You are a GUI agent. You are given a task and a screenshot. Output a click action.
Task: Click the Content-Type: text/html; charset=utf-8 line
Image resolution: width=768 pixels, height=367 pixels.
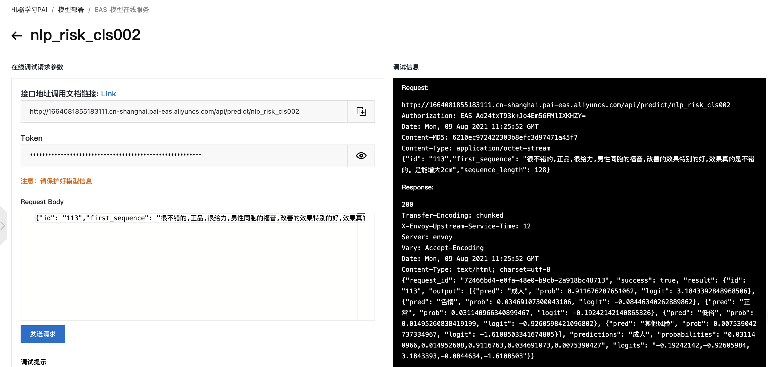pyautogui.click(x=476, y=269)
